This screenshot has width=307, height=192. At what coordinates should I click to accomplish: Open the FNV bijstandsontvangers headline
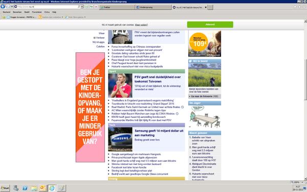point(157,34)
